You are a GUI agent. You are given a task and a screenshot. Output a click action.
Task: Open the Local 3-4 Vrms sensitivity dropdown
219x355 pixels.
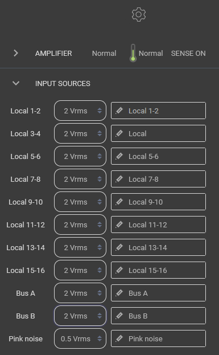pos(80,133)
